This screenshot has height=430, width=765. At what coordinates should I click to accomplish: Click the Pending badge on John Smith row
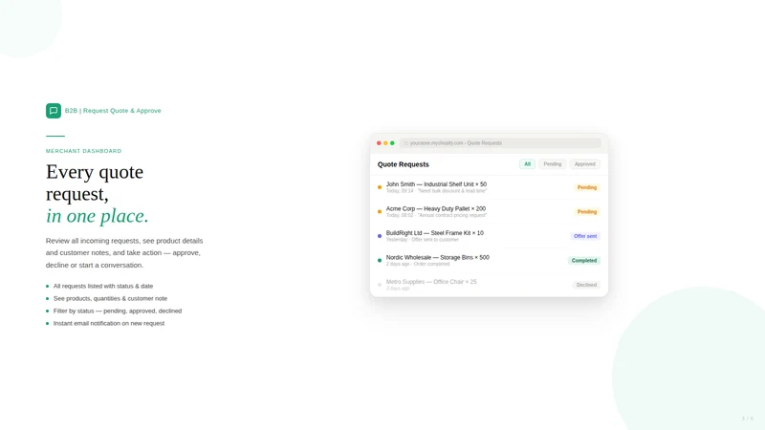pyautogui.click(x=587, y=187)
